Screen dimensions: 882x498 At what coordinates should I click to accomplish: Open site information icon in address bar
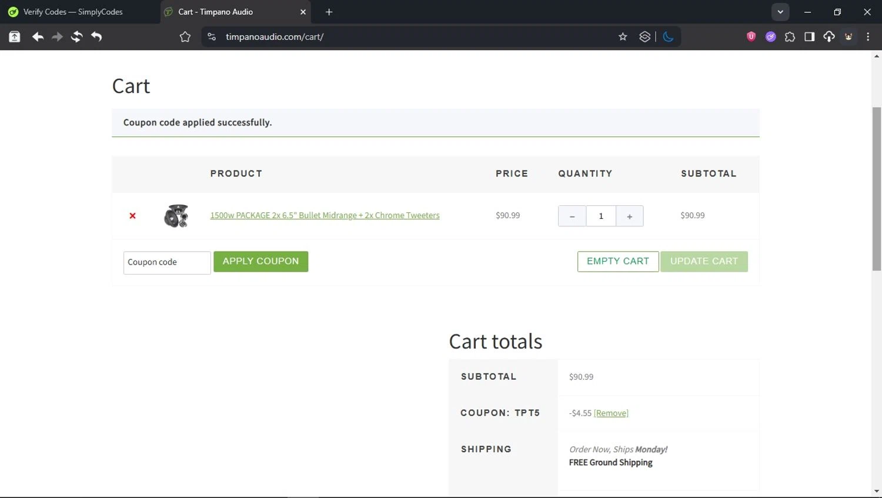click(212, 36)
